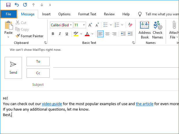Toggle underline formatting
The image size is (179, 134).
click(67, 34)
